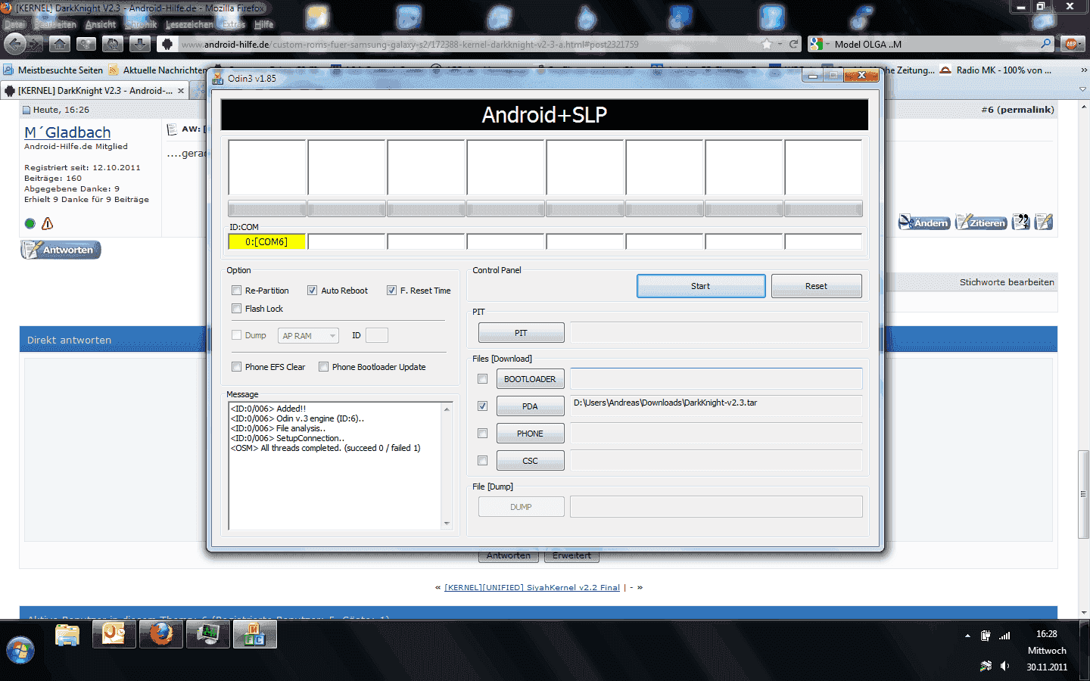Open Datei menu in Firefox
This screenshot has width=1090, height=681.
point(14,24)
